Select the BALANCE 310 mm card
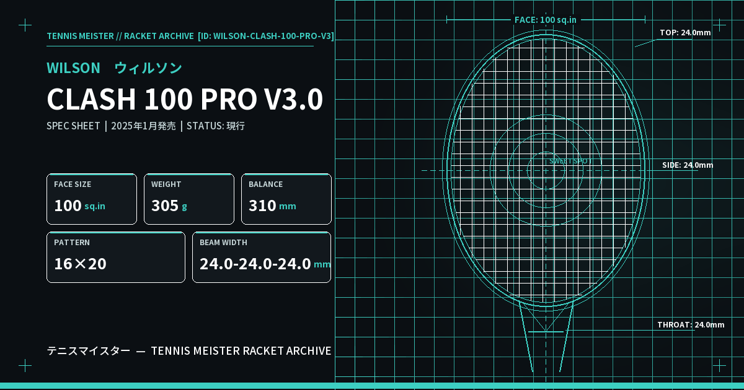Screen dimensions: 744x390 [286, 199]
